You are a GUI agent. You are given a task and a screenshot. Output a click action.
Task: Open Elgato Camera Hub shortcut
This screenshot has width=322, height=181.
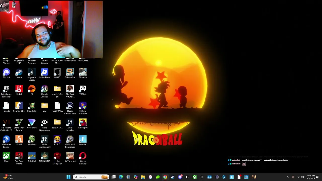[x=70, y=108]
